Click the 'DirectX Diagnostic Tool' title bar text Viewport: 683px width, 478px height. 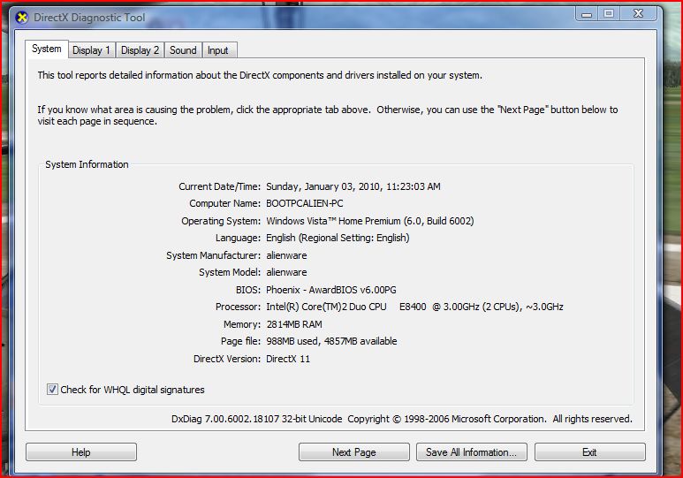click(89, 18)
